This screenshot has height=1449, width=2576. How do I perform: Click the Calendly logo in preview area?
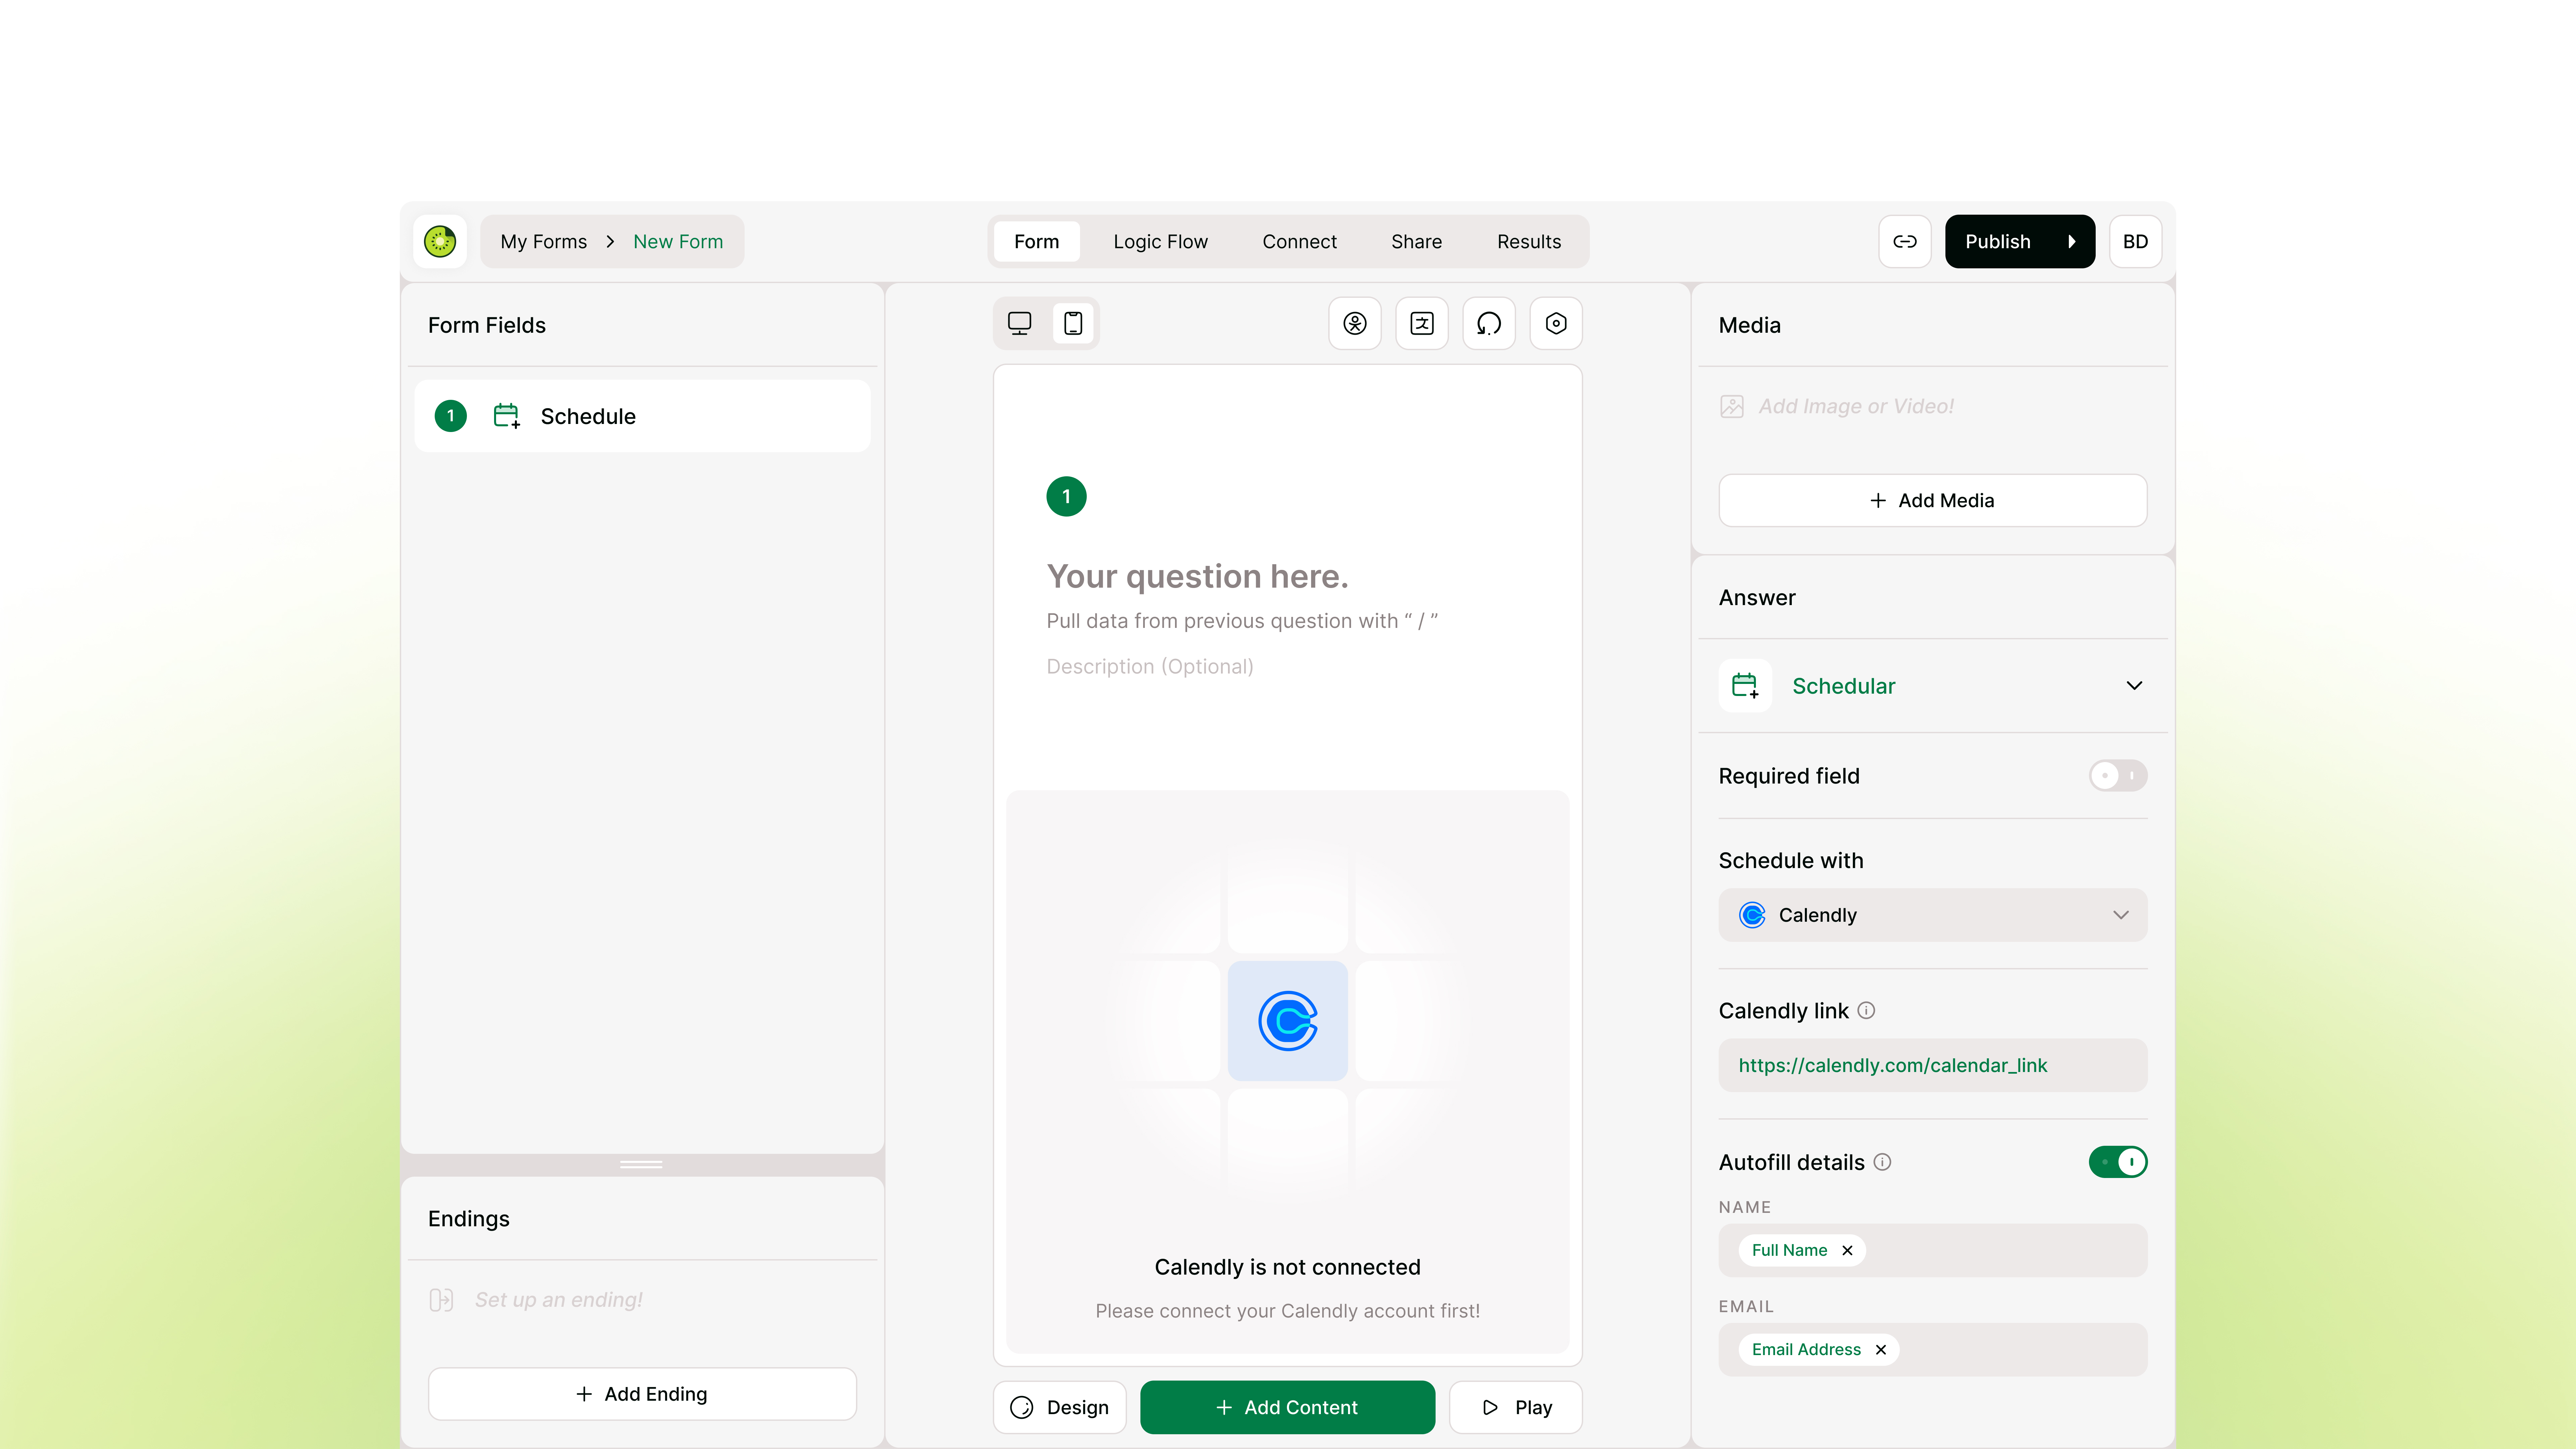[1288, 1021]
